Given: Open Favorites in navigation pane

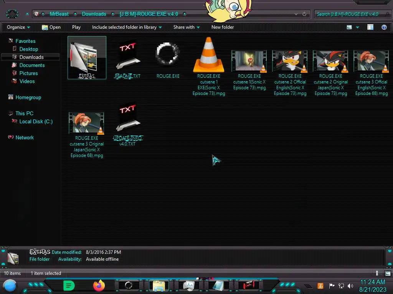Looking at the screenshot, I should [x=25, y=41].
